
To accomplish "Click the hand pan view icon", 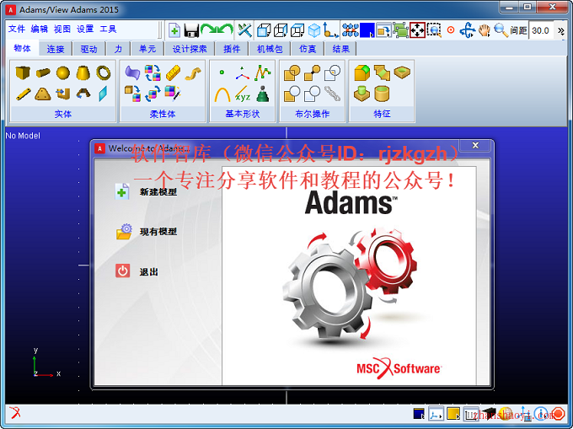I will 485,30.
